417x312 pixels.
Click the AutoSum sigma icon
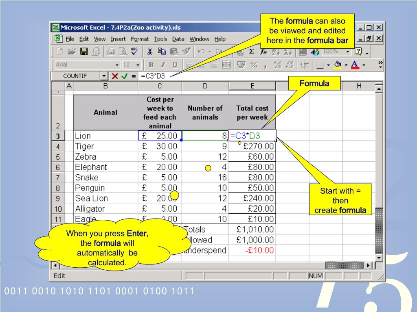pos(252,52)
